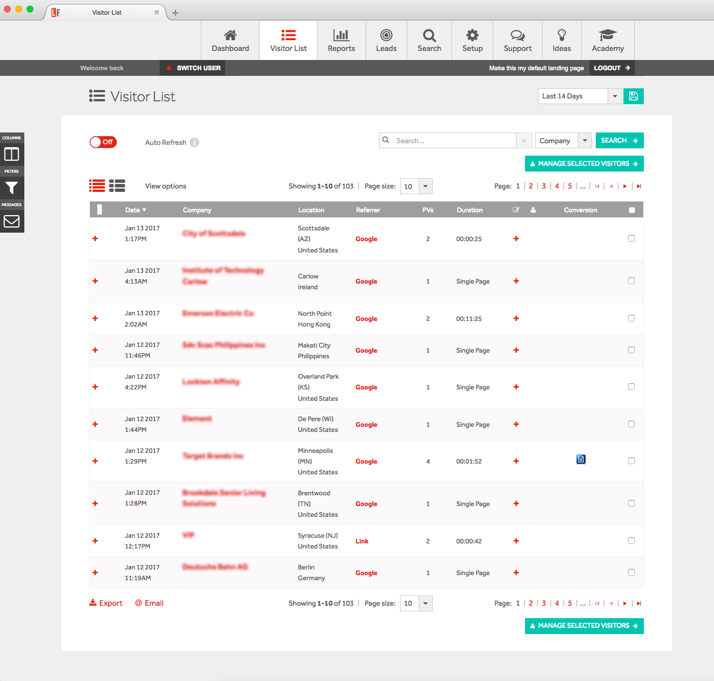
Task: Open the Company search type dropdown
Action: pyautogui.click(x=564, y=140)
